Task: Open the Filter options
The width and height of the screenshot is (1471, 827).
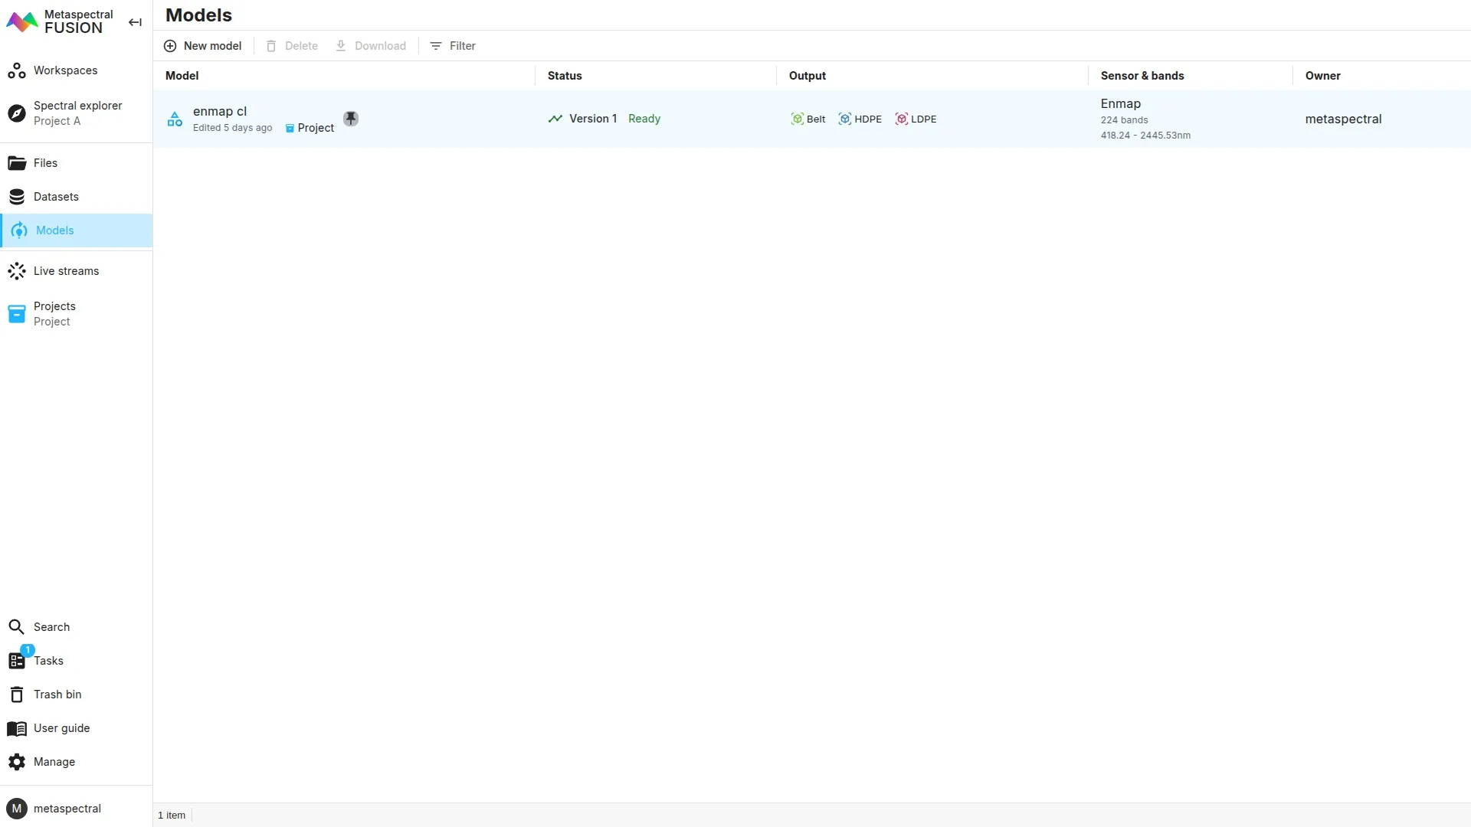Action: point(453,46)
